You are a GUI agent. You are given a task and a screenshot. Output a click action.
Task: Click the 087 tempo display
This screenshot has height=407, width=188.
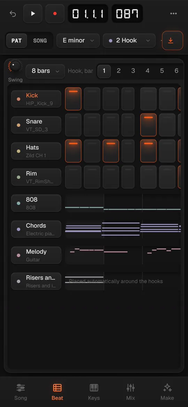tap(127, 14)
